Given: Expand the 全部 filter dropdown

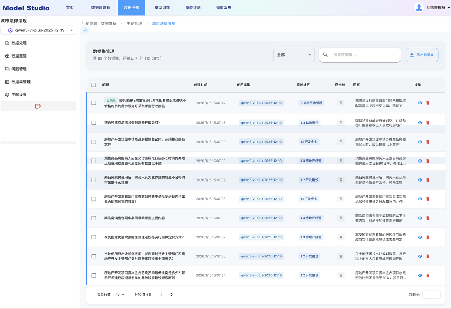Looking at the screenshot, I should [x=294, y=55].
